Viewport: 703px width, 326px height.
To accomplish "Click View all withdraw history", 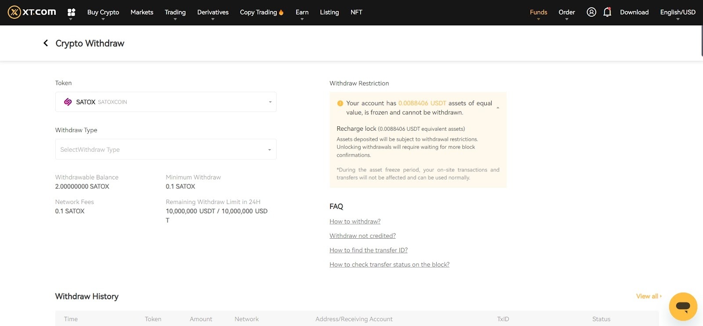I will 648,296.
